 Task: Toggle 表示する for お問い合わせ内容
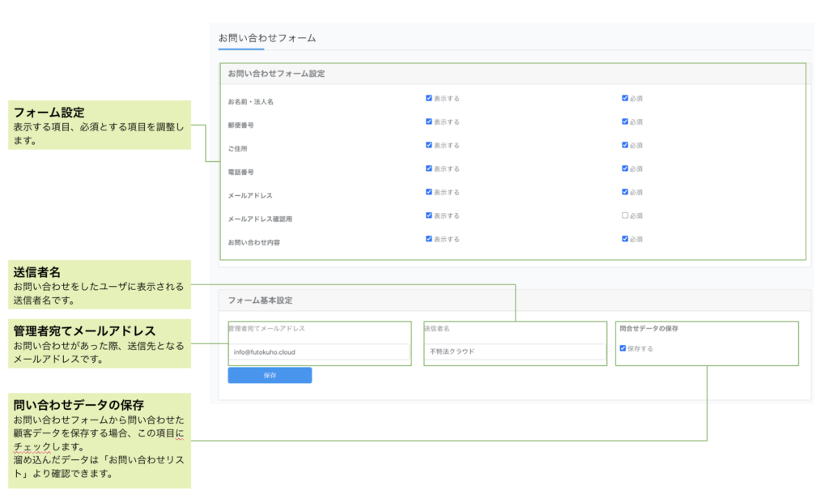(x=429, y=239)
